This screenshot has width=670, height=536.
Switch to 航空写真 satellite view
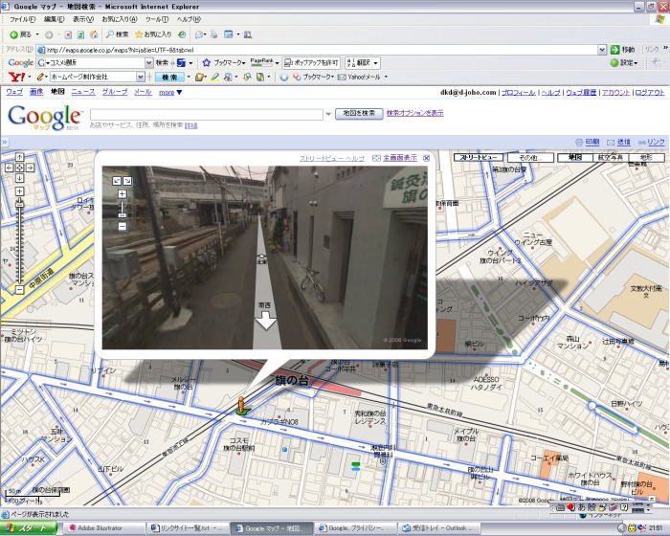pyautogui.click(x=611, y=157)
